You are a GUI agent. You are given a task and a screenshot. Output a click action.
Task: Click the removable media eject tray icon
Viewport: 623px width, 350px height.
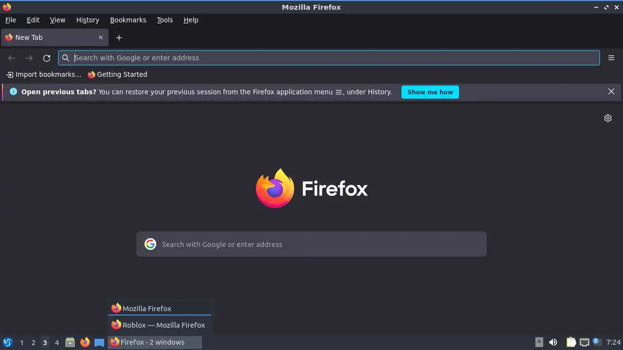point(539,342)
